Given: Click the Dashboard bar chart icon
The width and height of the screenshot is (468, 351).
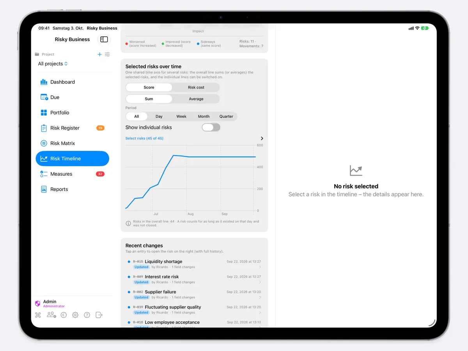Looking at the screenshot, I should coord(44,82).
